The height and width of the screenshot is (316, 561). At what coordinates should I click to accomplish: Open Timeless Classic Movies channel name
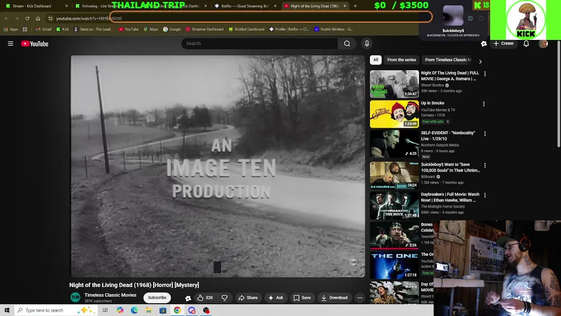(x=110, y=295)
